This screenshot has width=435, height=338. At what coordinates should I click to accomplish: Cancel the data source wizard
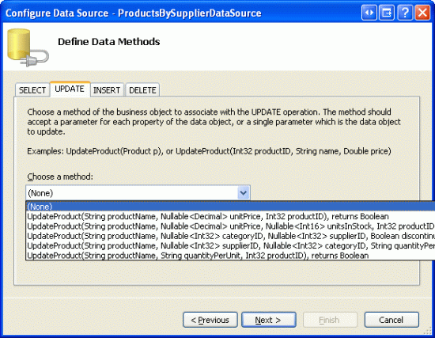pyautogui.click(x=391, y=320)
